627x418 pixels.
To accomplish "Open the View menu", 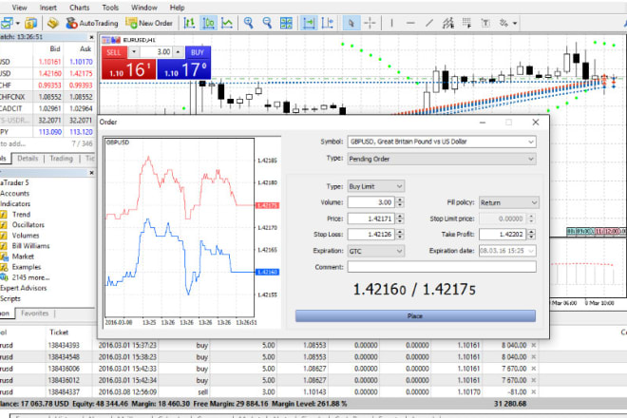I will tap(19, 8).
